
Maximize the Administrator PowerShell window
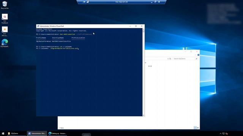(136, 26)
